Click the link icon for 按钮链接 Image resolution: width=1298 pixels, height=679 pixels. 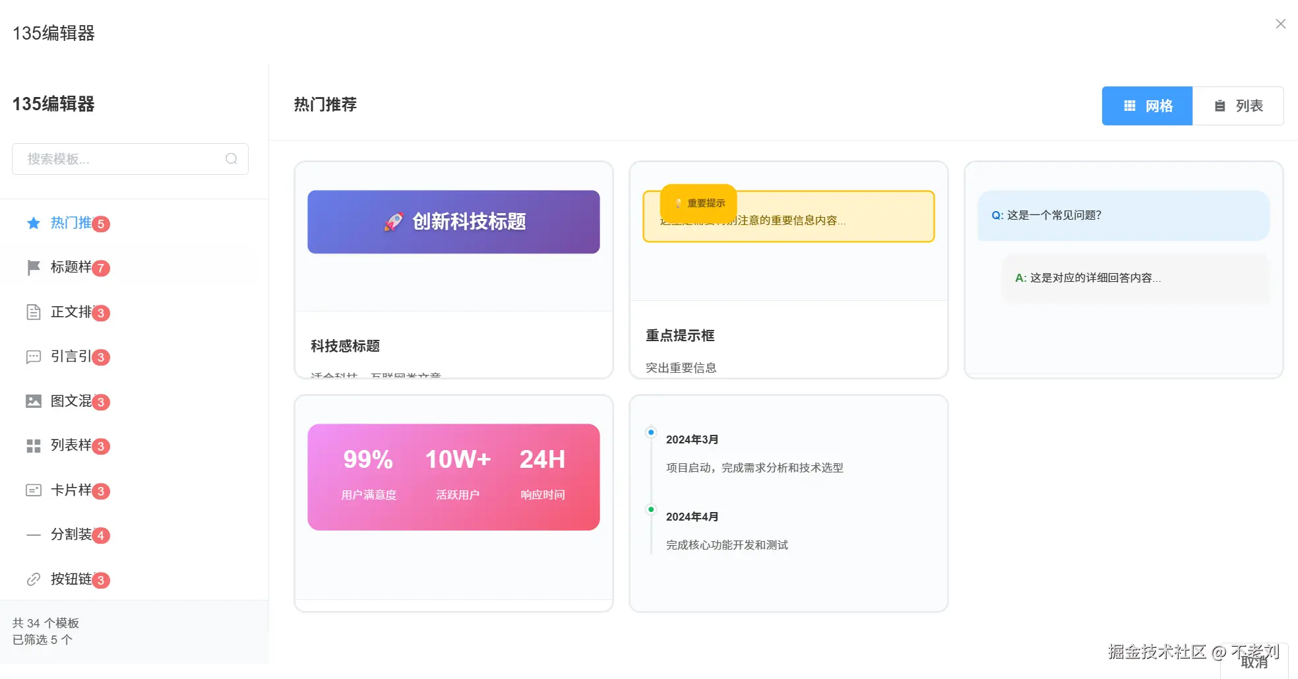tap(32, 579)
